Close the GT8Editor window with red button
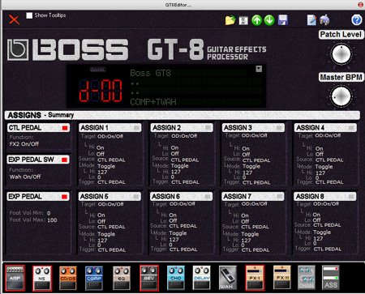Image resolution: width=365 pixels, height=294 pixels. pos(360,5)
